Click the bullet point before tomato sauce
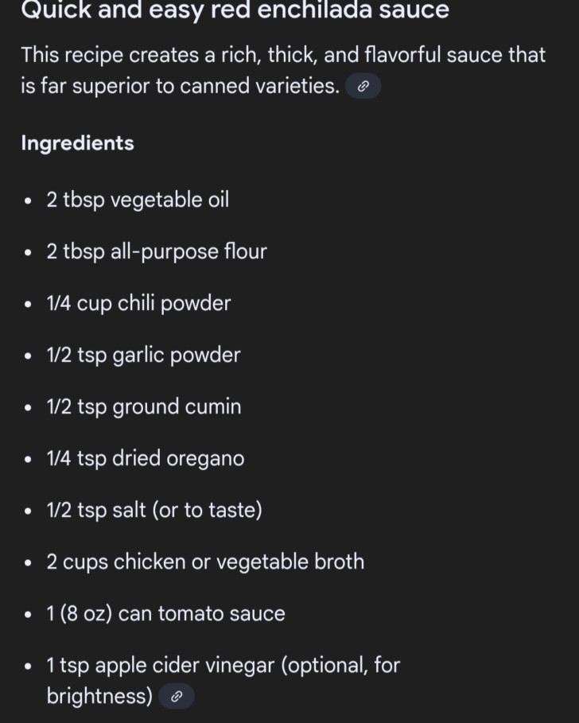 pos(28,614)
